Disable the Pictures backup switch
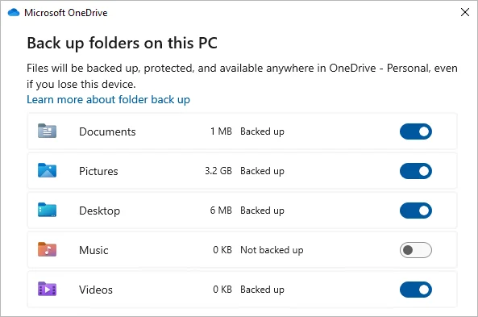Viewport: 478px width, 317px height. pyautogui.click(x=415, y=171)
